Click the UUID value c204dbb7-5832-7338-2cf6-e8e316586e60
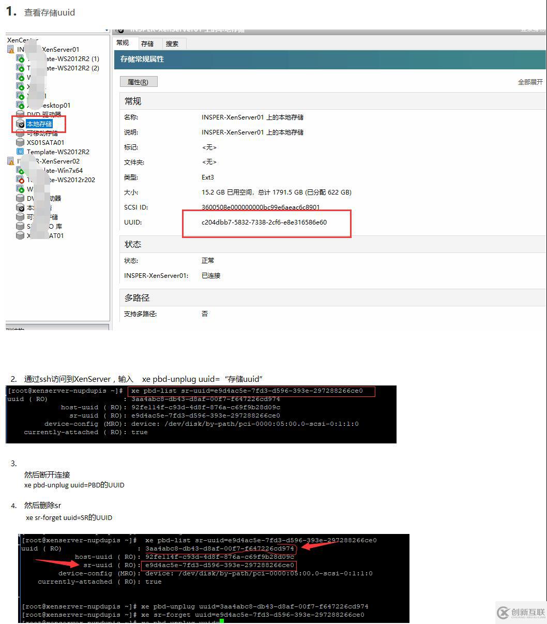 264,222
